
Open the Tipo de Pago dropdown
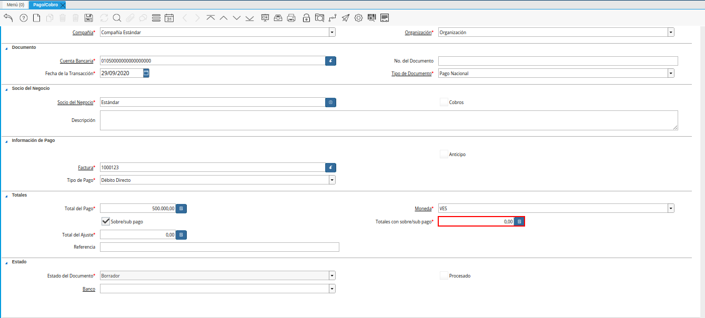(x=332, y=180)
